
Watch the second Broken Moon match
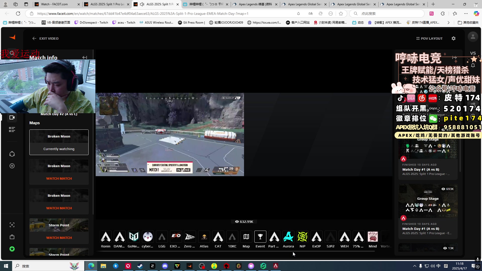[59, 178]
